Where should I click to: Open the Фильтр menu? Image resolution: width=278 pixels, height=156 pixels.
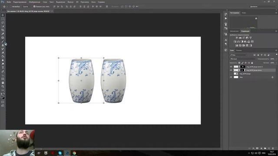click(70, 2)
